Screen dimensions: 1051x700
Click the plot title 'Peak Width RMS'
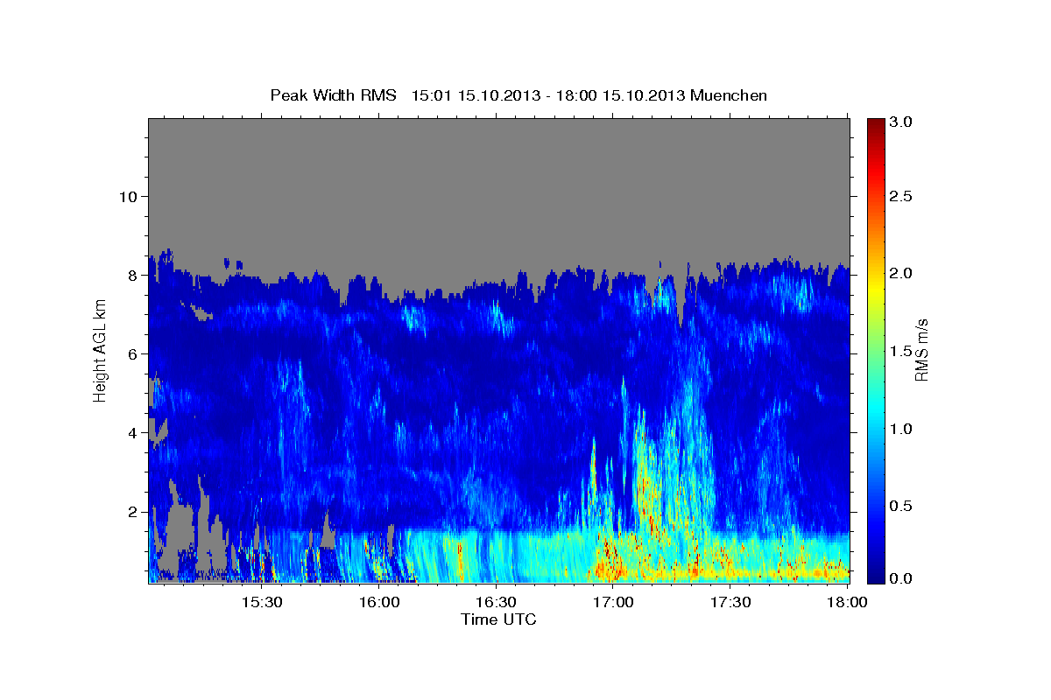click(333, 94)
